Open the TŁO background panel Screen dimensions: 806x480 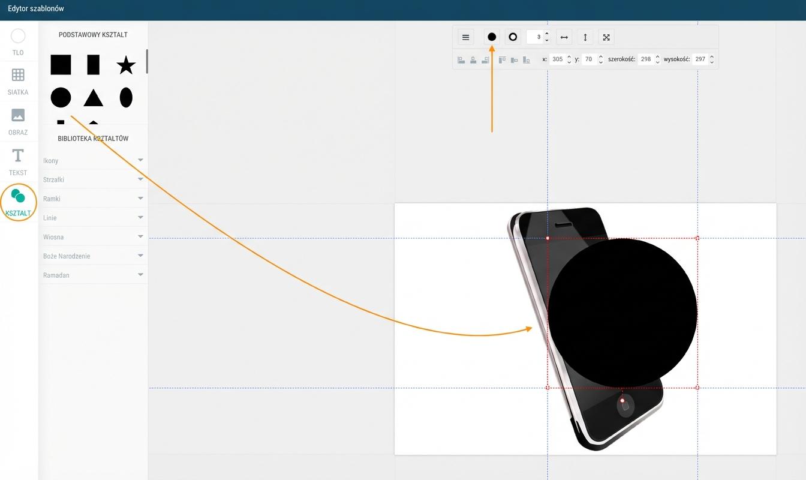tap(18, 42)
